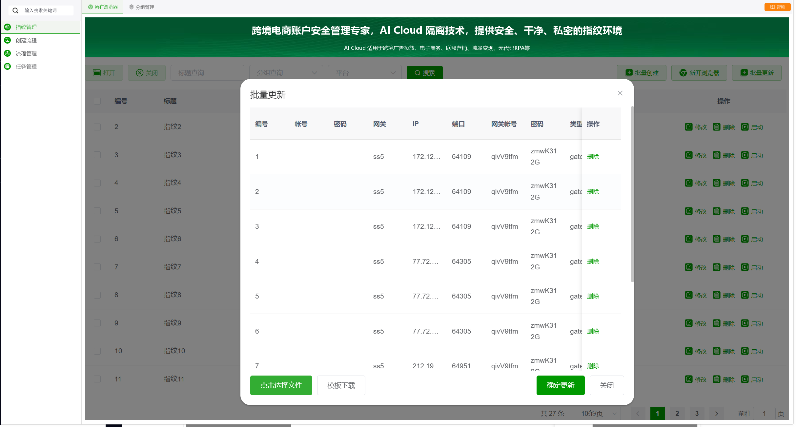Open 指纹管理 fingerprint icon in sidebar
Screen dimensions: 796x427
pos(8,27)
